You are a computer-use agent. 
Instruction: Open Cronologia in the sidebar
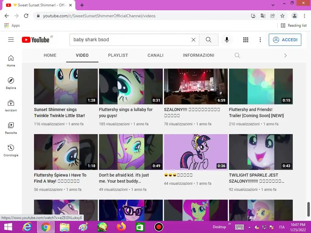pos(11,151)
